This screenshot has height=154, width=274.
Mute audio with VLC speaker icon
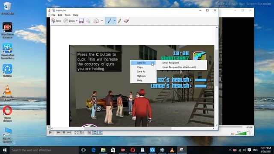(232, 134)
